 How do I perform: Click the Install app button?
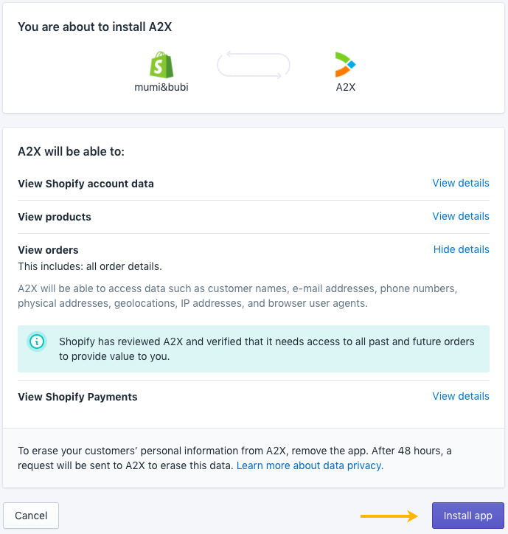tap(467, 516)
